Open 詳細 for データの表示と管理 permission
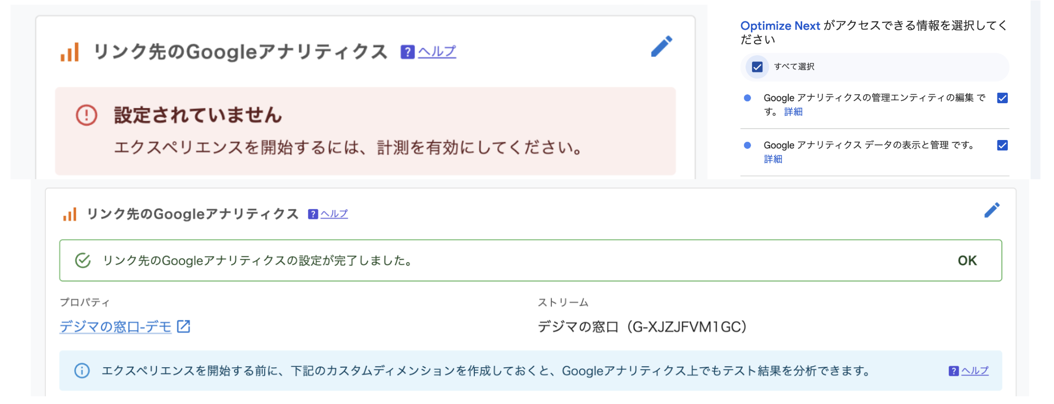Image resolution: width=1054 pixels, height=404 pixels. tap(773, 159)
